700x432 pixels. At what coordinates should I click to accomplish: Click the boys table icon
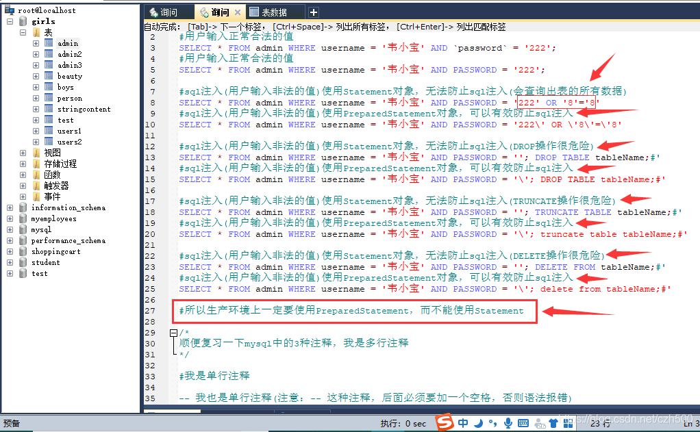pos(49,87)
